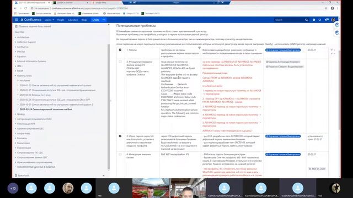The image size is (353, 198).
Task: Uncheck the checkbox for row 1
Action: [x=120, y=50]
